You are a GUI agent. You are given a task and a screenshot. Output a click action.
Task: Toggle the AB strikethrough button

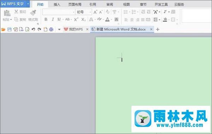[67, 19]
